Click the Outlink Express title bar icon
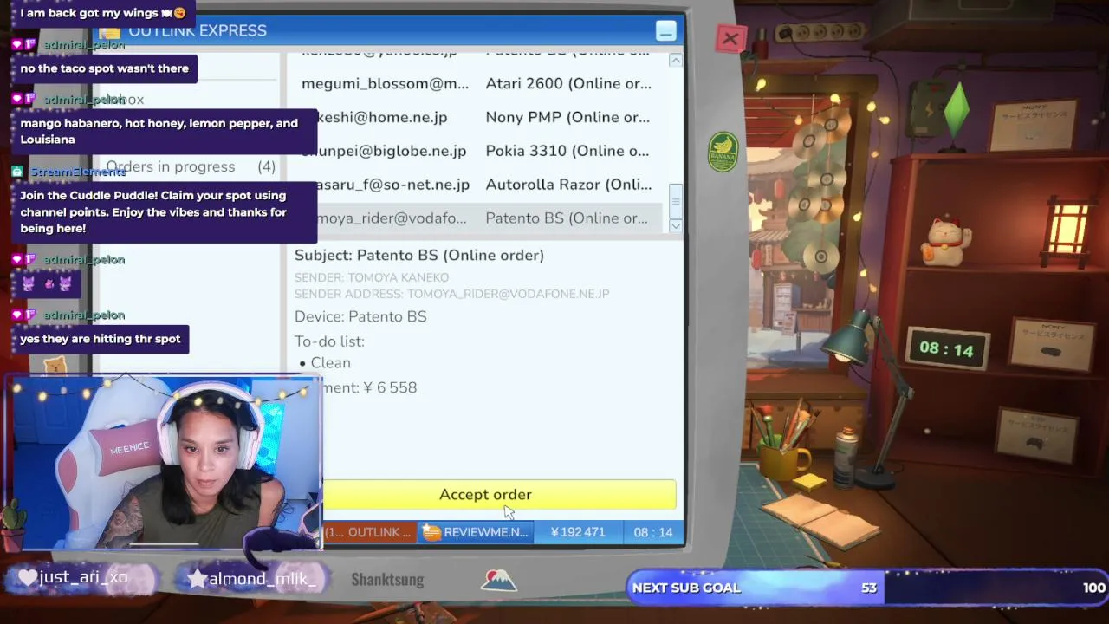Image resolution: width=1109 pixels, height=624 pixels. tap(110, 31)
